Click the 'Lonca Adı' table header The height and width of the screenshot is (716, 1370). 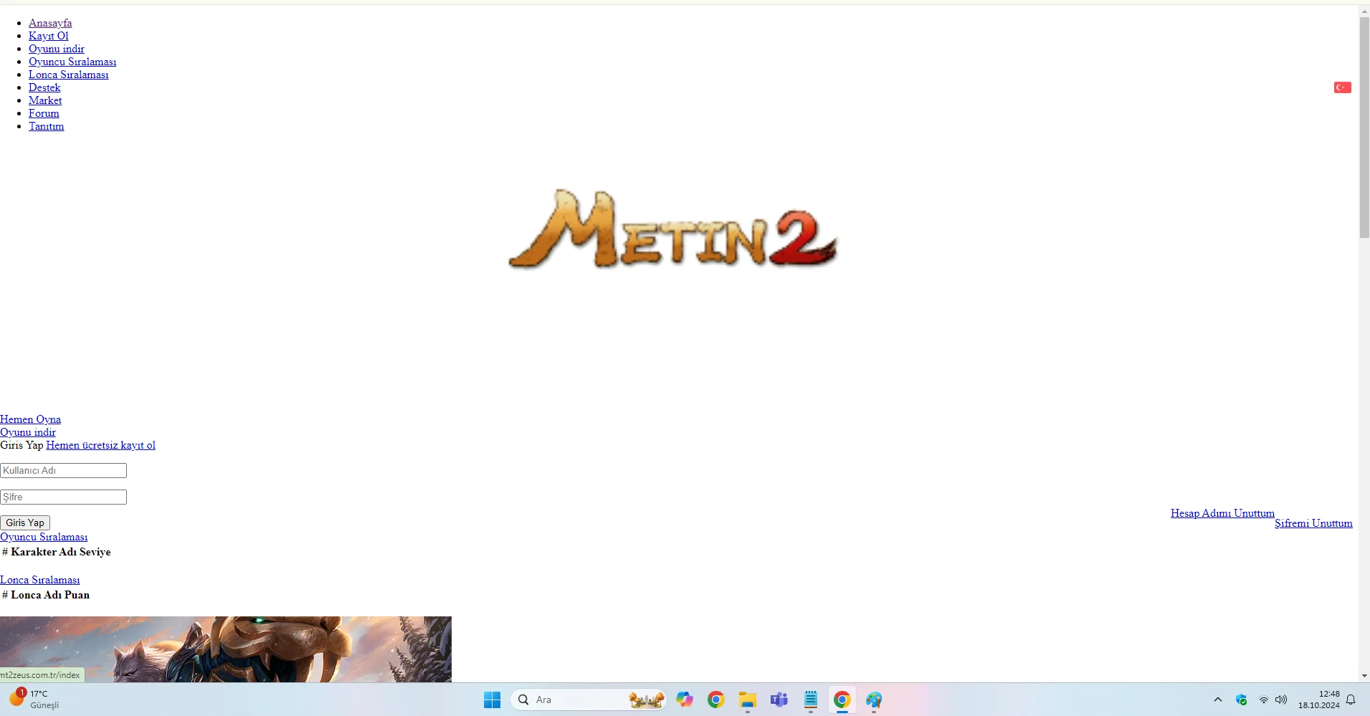pos(36,595)
